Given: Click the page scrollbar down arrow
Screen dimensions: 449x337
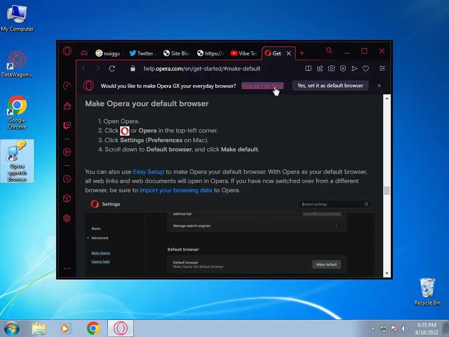Looking at the screenshot, I should [x=387, y=273].
